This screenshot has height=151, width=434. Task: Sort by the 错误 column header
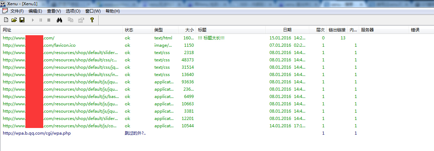click(421, 30)
